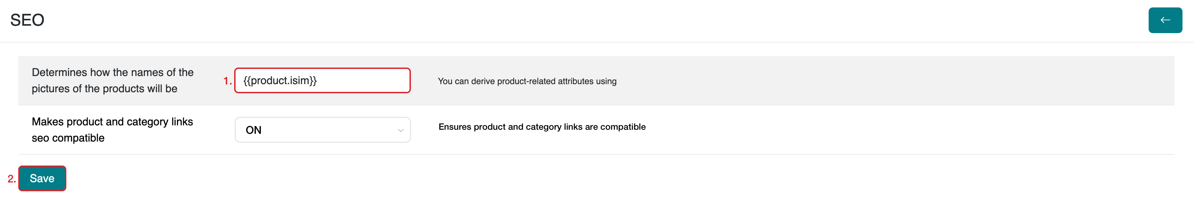Click the dropdown chevron beside ON
This screenshot has width=1194, height=200.
pyautogui.click(x=400, y=130)
